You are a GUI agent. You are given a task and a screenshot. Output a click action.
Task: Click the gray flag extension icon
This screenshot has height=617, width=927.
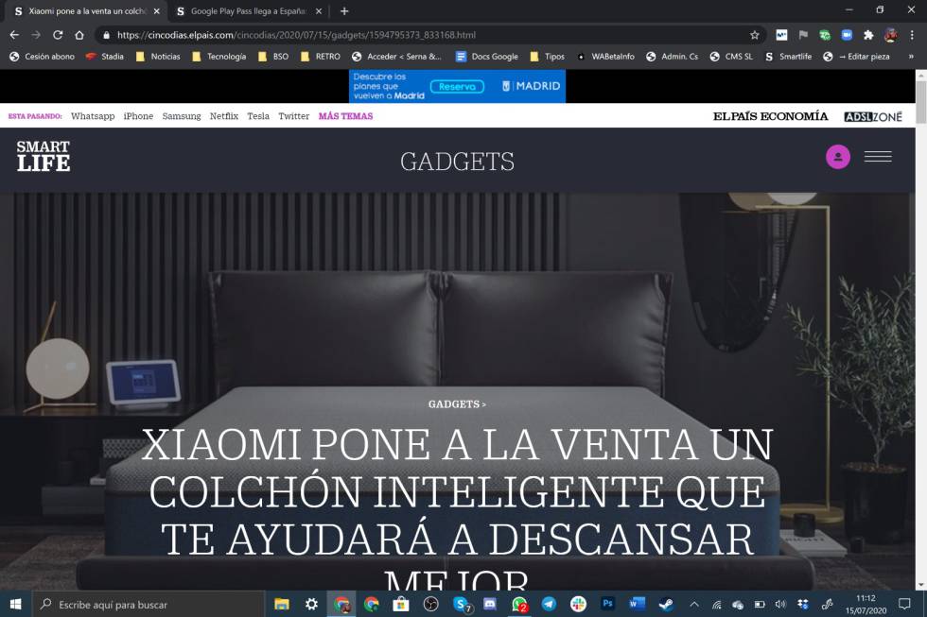click(x=803, y=35)
